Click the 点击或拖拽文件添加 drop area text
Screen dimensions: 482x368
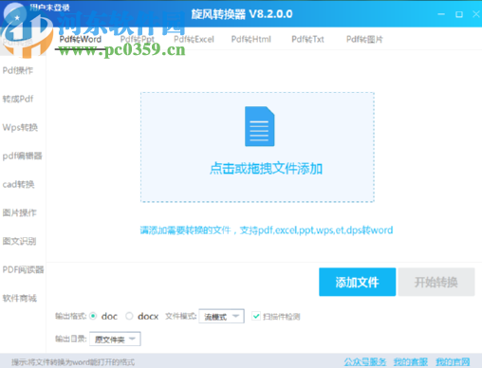pyautogui.click(x=266, y=168)
